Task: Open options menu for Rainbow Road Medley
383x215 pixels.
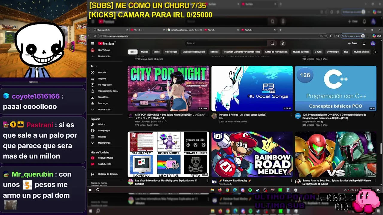Action: pyautogui.click(x=291, y=181)
